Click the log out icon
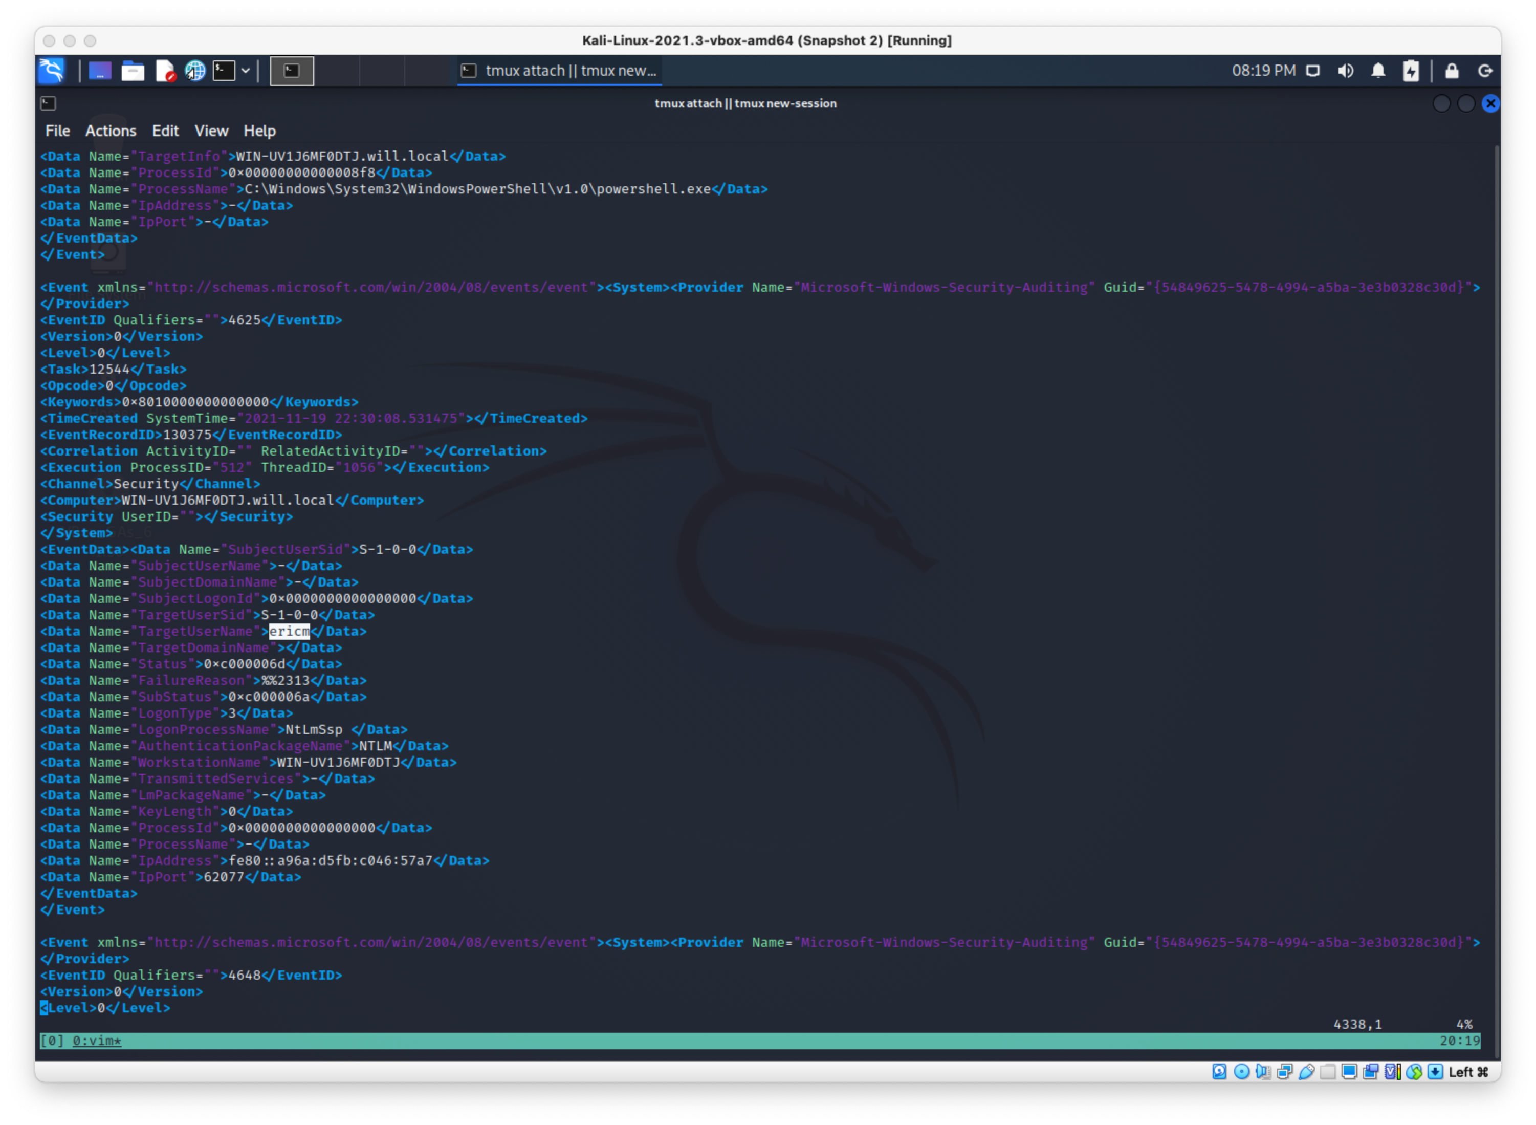Image resolution: width=1536 pixels, height=1125 pixels. coord(1486,71)
